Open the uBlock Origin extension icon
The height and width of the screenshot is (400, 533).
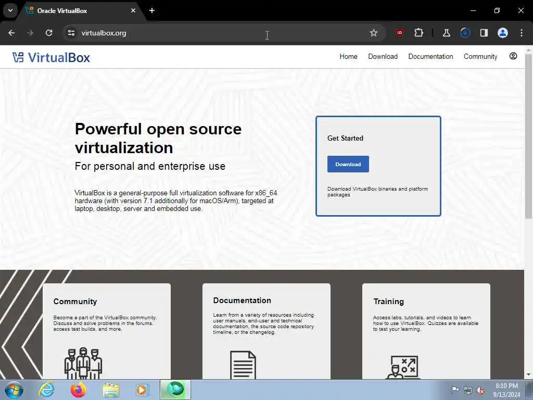pos(399,33)
